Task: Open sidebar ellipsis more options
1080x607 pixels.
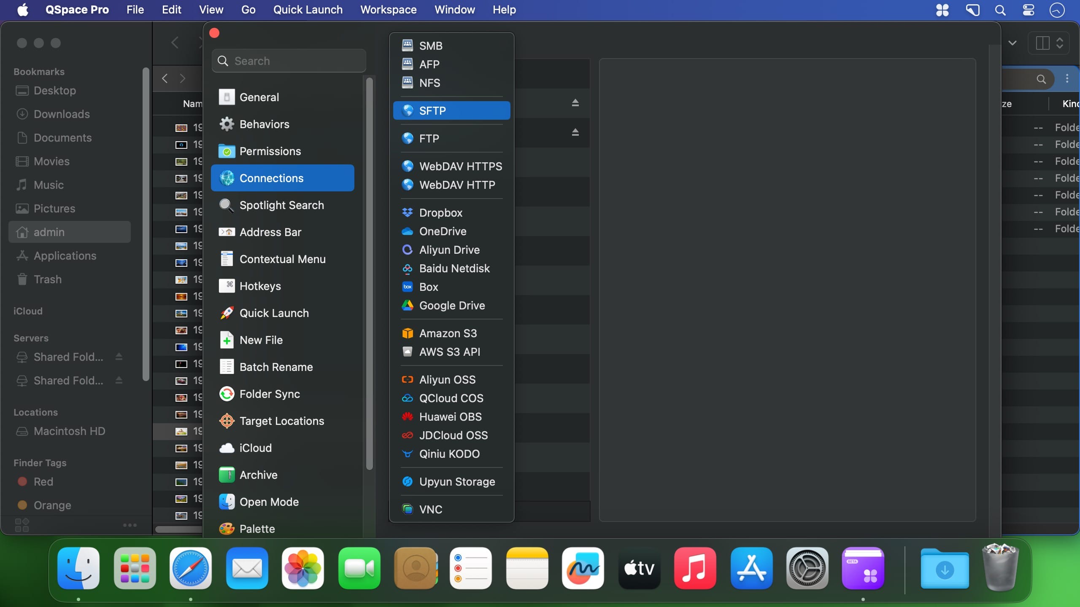Action: click(130, 525)
